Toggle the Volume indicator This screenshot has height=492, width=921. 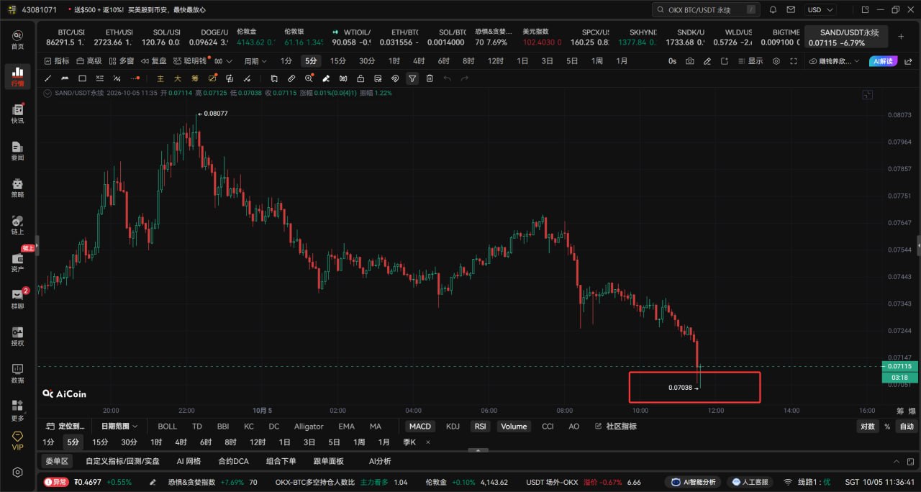(514, 427)
